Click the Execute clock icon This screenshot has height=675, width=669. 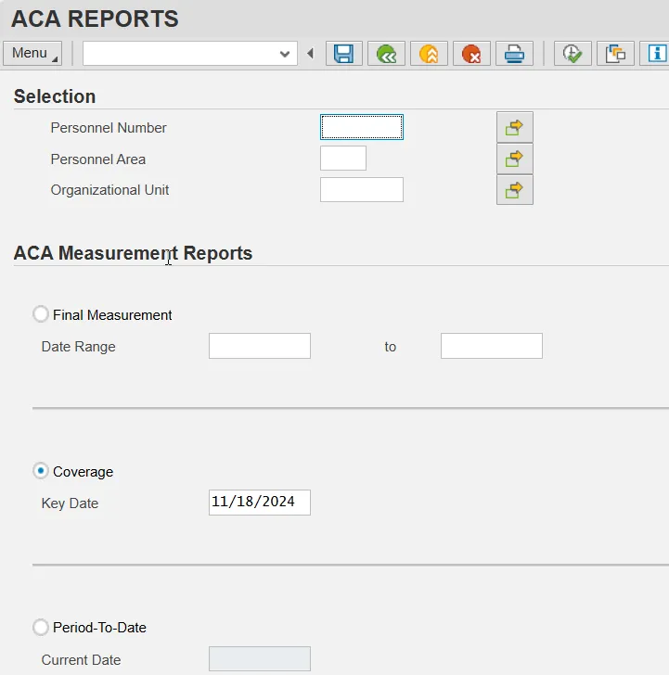pos(573,54)
